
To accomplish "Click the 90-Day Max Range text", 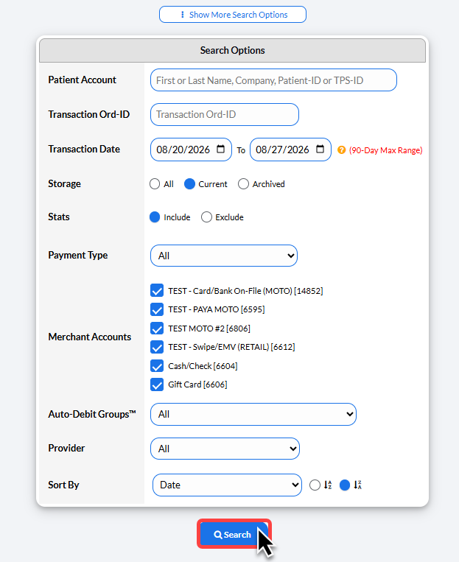I will pos(386,150).
